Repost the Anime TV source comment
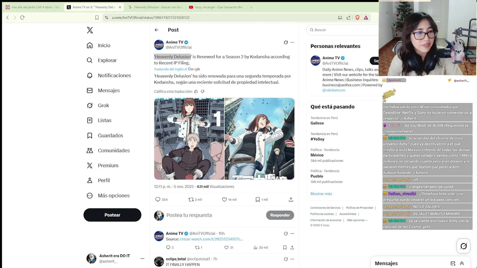 click(x=199, y=248)
